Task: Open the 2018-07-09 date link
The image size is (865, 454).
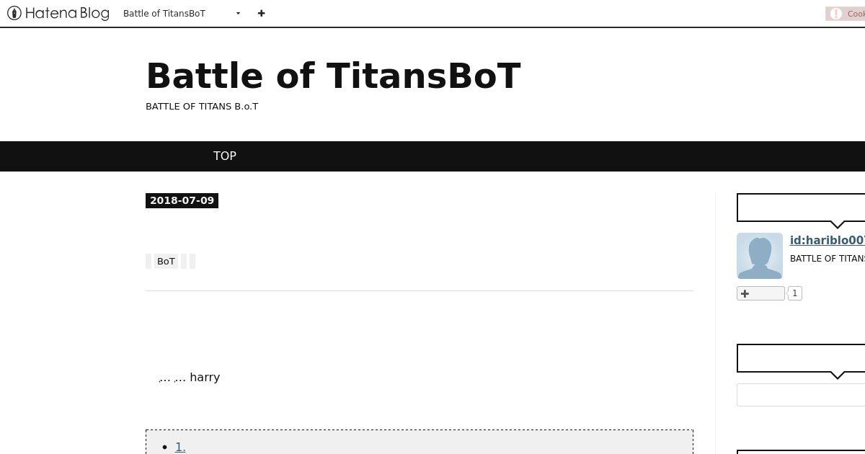Action: [182, 200]
